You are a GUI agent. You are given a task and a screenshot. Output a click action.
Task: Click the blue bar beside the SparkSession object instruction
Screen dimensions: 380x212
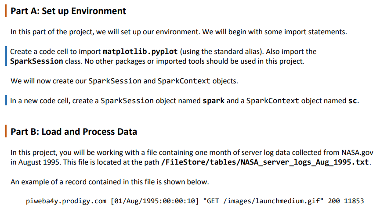click(x=6, y=101)
